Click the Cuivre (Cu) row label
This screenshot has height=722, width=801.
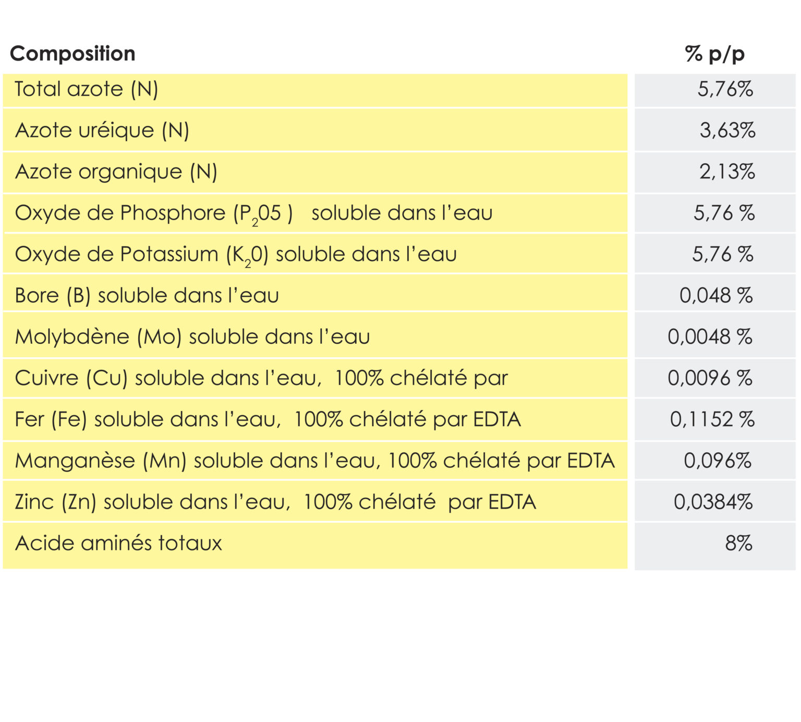(261, 378)
